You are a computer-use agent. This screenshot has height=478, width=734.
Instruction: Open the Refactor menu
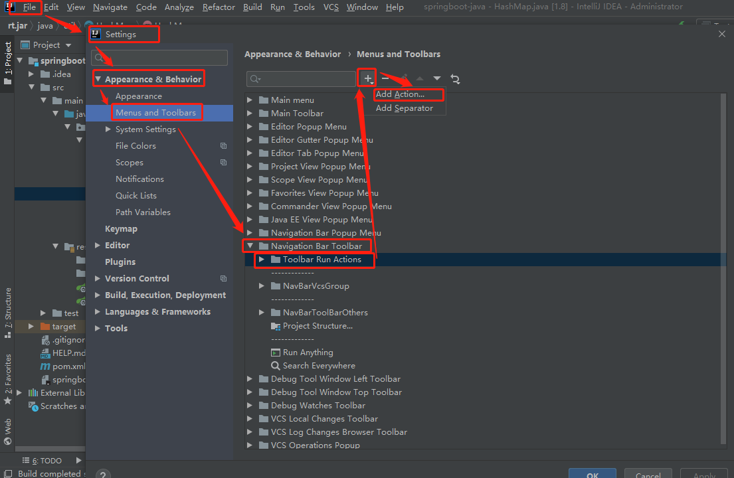[219, 7]
